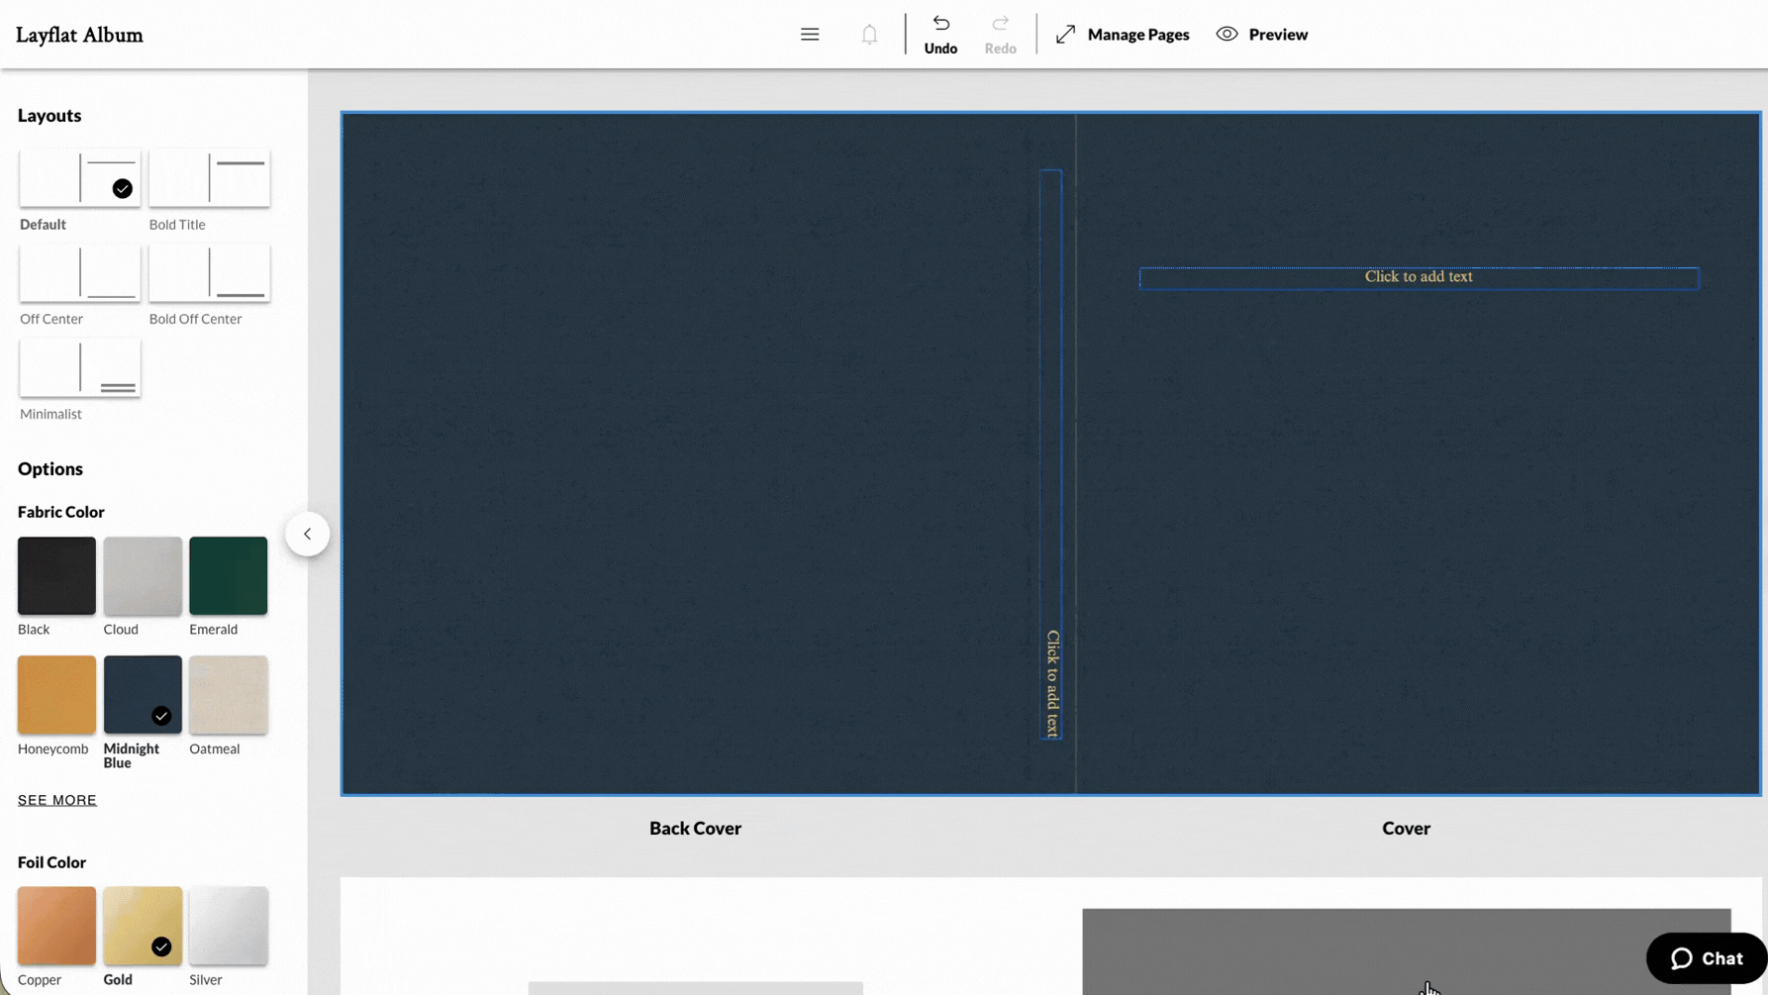Open the hamburger menu
The width and height of the screenshot is (1768, 995).
click(x=810, y=33)
